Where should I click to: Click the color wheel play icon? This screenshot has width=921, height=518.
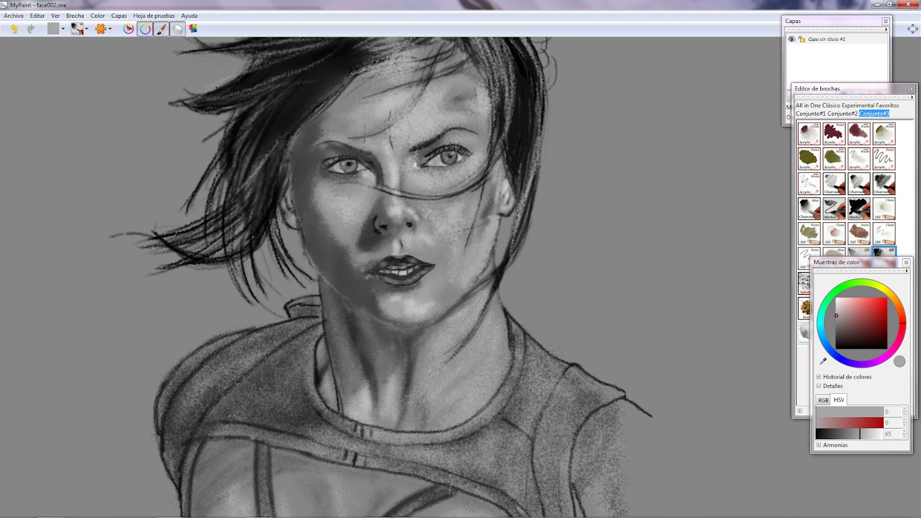(x=128, y=29)
